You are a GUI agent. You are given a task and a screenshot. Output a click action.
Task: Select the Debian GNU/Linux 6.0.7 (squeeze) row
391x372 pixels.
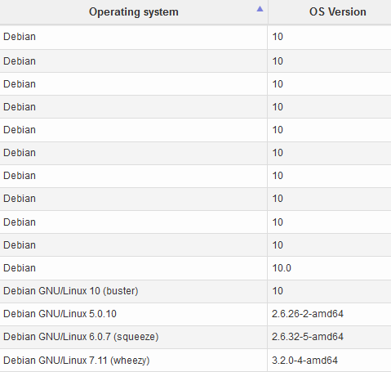click(195, 337)
